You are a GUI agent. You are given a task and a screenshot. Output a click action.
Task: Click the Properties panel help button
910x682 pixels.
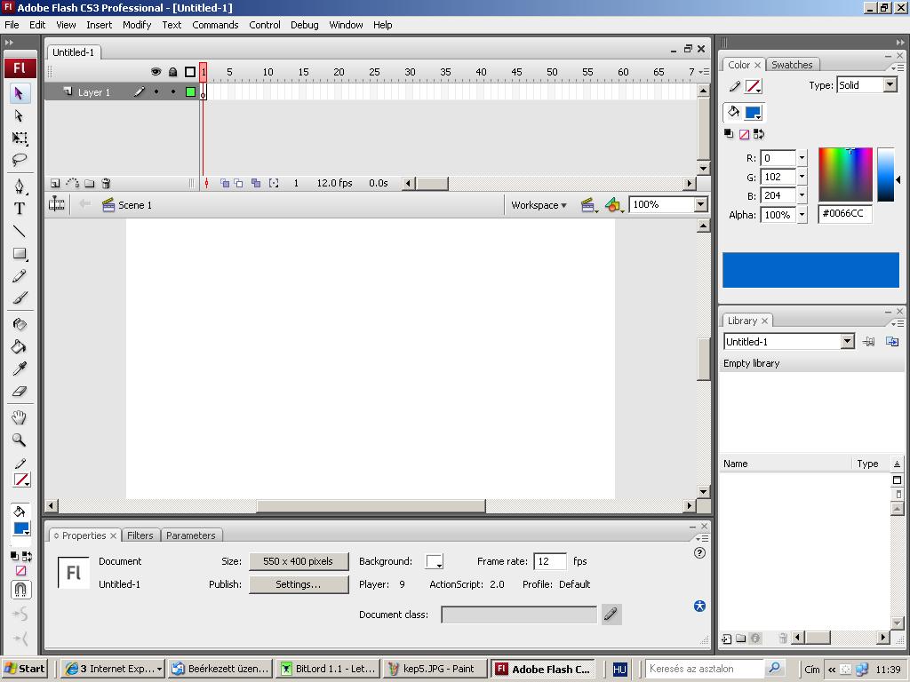point(699,552)
